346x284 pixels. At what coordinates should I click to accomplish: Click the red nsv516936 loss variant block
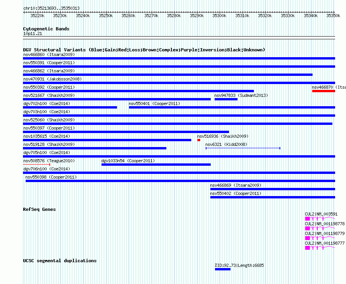[199, 140]
